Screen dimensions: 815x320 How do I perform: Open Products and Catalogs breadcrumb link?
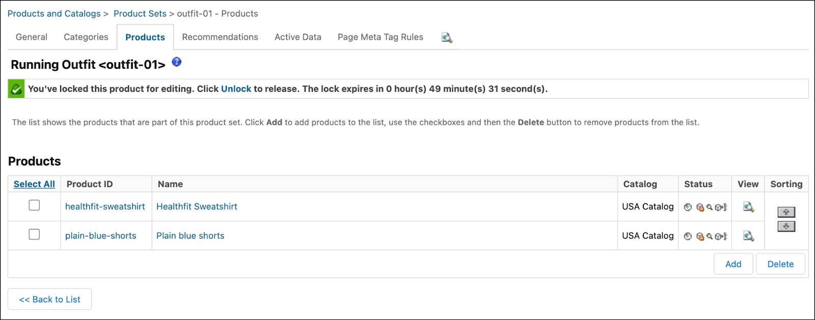click(x=54, y=14)
